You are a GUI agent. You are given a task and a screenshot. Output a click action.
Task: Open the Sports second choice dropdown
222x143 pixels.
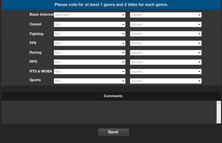(x=166, y=81)
